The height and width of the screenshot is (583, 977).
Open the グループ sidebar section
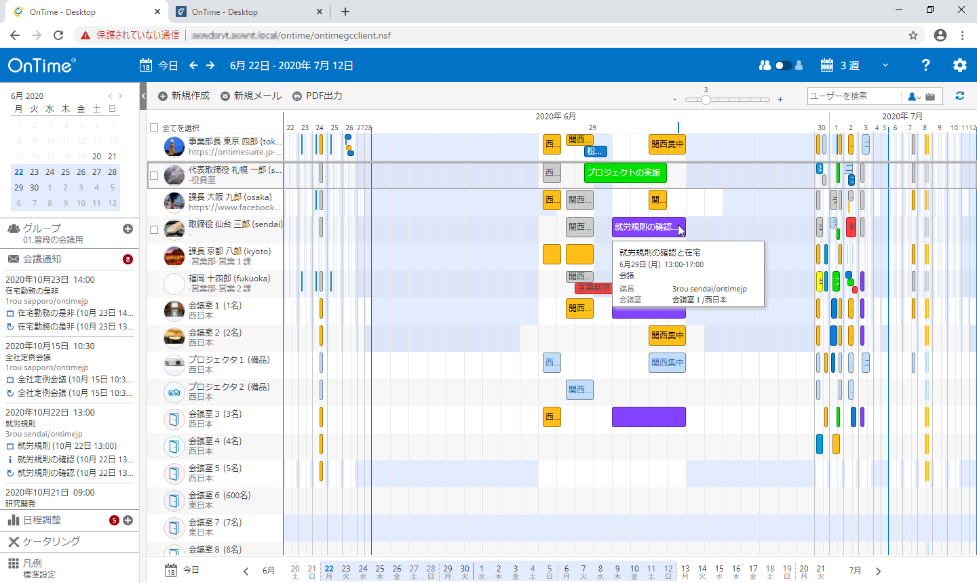(69, 233)
